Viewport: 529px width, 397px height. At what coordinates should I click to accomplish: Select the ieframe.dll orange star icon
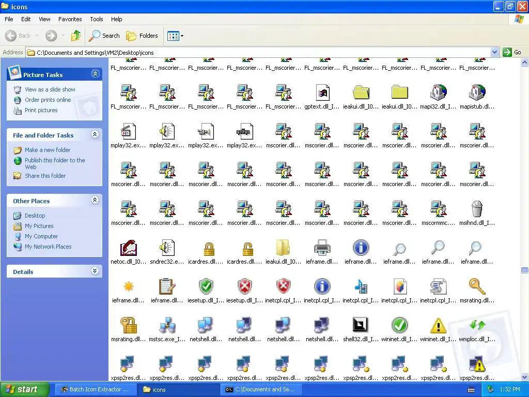click(x=129, y=286)
